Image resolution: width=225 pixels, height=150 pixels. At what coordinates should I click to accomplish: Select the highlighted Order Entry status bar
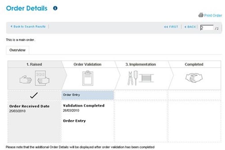pyautogui.click(x=88, y=95)
